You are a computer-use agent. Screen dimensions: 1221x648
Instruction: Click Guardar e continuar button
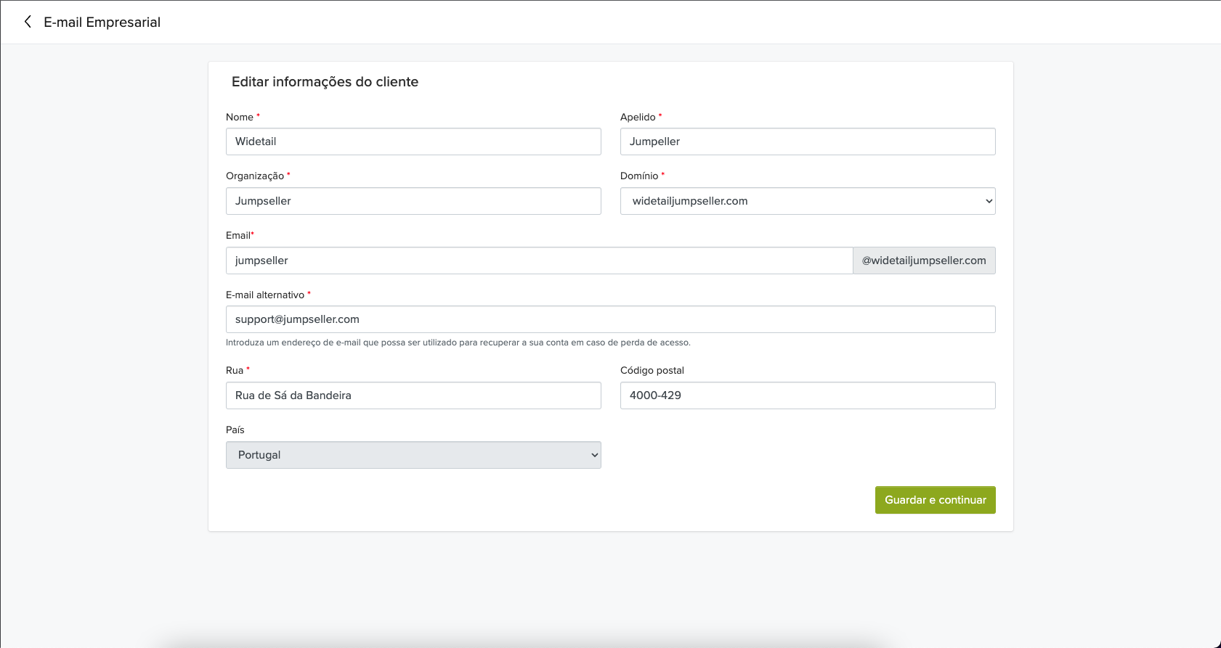coord(935,500)
